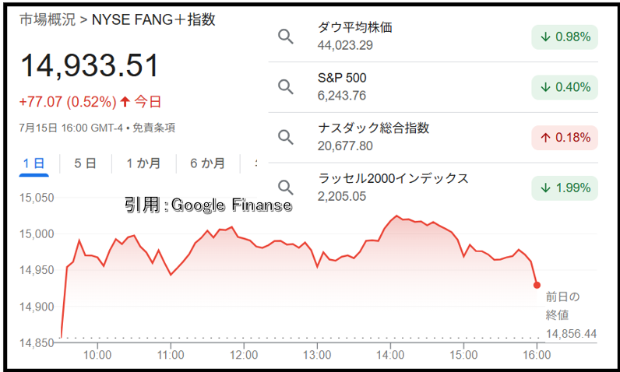Open the 市場概況 breadcrumb link
Screen dimensions: 620x372
click(47, 19)
